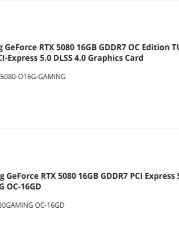This screenshot has width=179, height=249.
Task: Click "GeForce" in the PCI Express listing title
Action: click(x=22, y=176)
